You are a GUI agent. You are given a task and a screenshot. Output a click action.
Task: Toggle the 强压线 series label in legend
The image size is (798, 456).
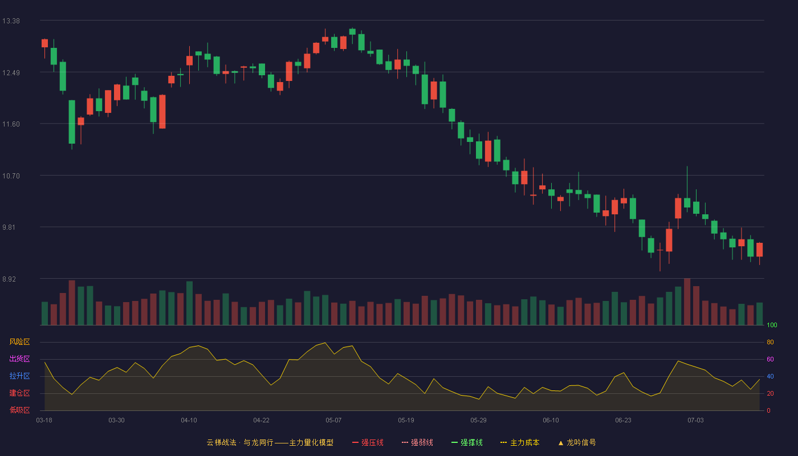pyautogui.click(x=372, y=442)
